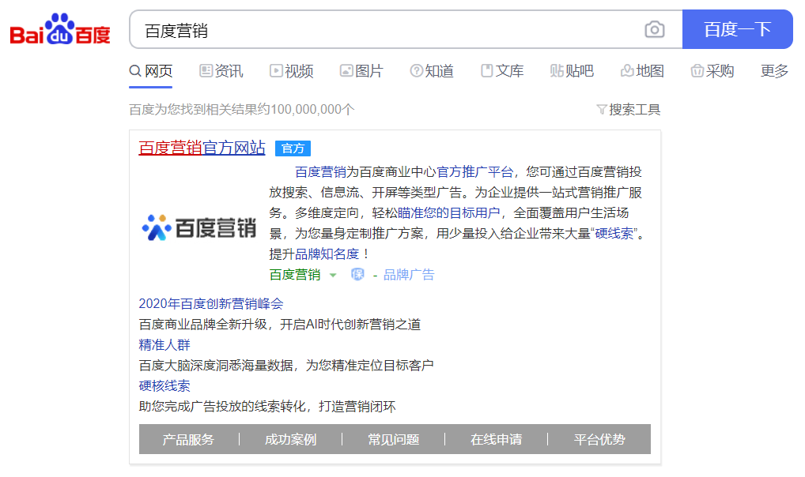Open 2020年百度创新营销峰会 link
The height and width of the screenshot is (477, 805).
point(211,303)
